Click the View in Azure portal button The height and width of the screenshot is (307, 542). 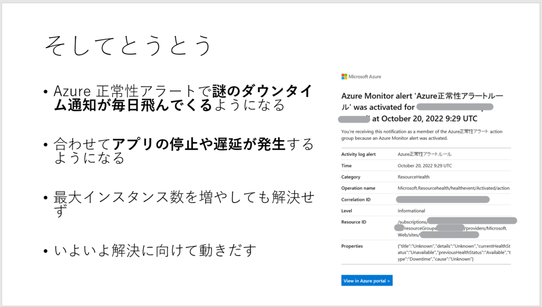tap(367, 281)
